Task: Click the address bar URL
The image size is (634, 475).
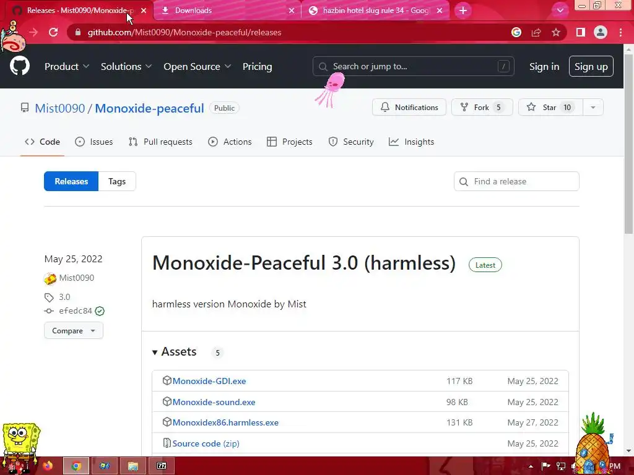Action: (185, 32)
